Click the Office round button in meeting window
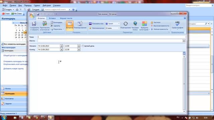214x120 pixels. pos(32,16)
